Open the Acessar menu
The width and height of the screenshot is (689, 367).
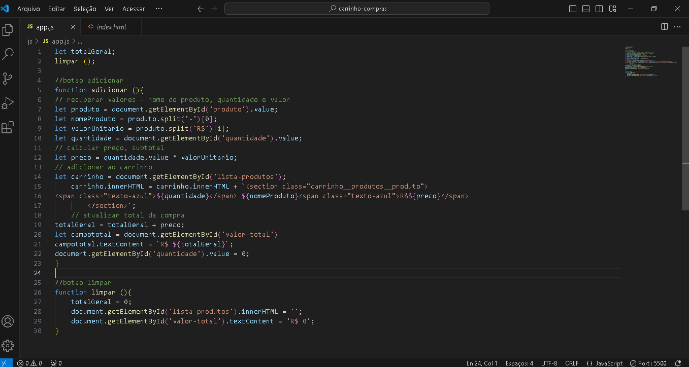tap(134, 9)
